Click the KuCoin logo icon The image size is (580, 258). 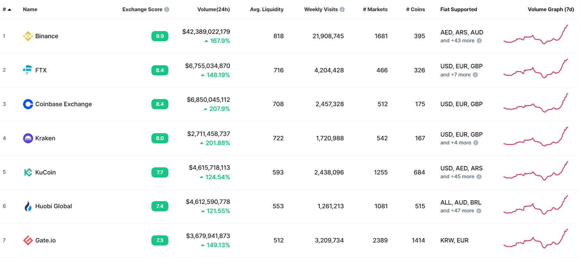tap(28, 172)
